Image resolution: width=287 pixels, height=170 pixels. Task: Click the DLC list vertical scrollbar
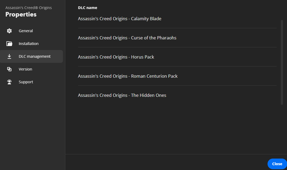coord(282,62)
